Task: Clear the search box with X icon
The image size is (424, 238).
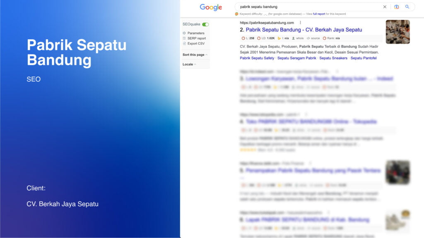Action: (385, 7)
